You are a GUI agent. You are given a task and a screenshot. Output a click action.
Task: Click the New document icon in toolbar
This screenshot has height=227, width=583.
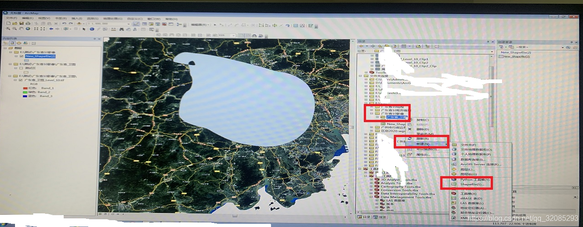[x=8, y=23]
